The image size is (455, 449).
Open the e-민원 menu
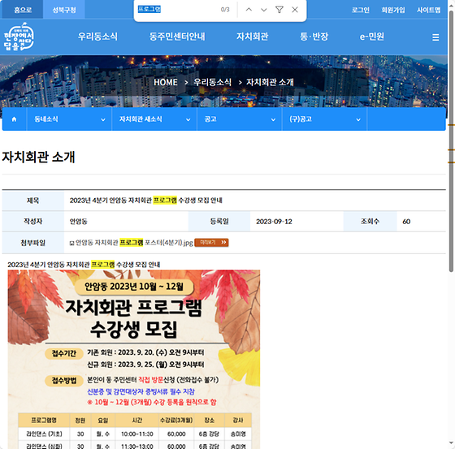(372, 37)
